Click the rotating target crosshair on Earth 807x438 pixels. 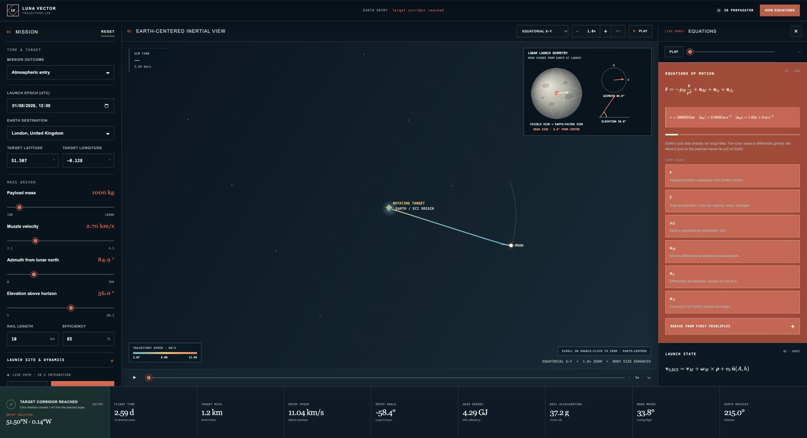pos(389,208)
